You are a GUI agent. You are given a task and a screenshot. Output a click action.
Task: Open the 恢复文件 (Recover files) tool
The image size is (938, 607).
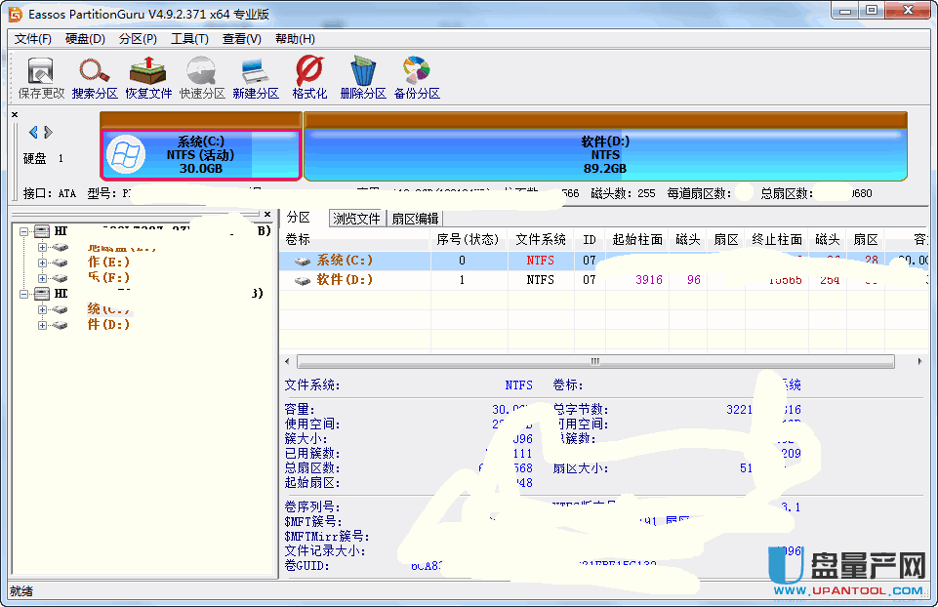click(148, 77)
